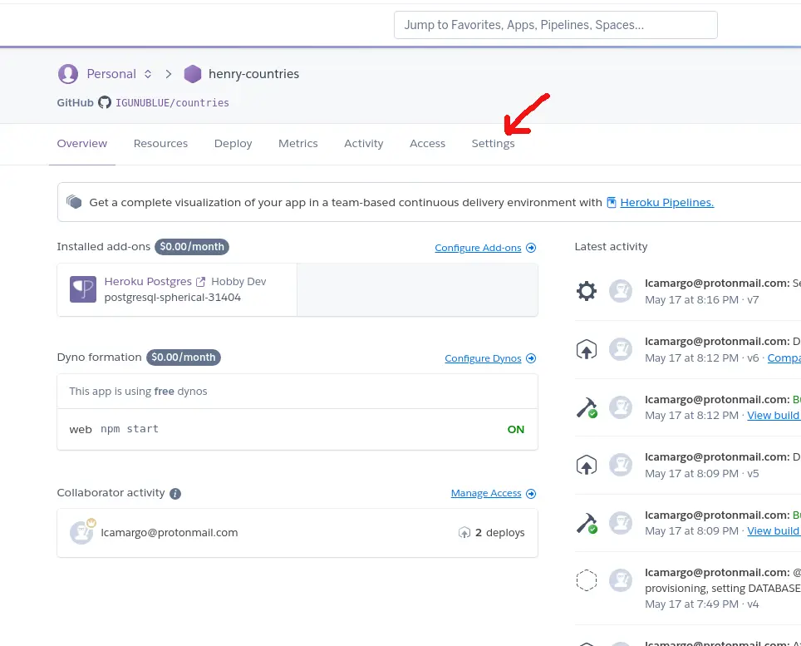Click collaborator lcamargo avatar with crown

click(x=82, y=531)
